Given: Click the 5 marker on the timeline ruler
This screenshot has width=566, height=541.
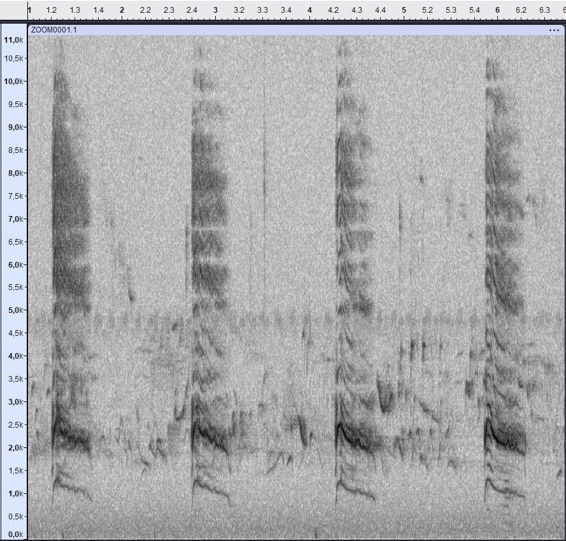Looking at the screenshot, I should (404, 10).
